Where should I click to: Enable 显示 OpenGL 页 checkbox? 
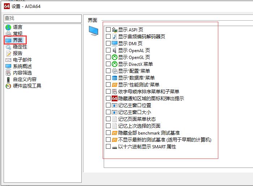click(108, 57)
